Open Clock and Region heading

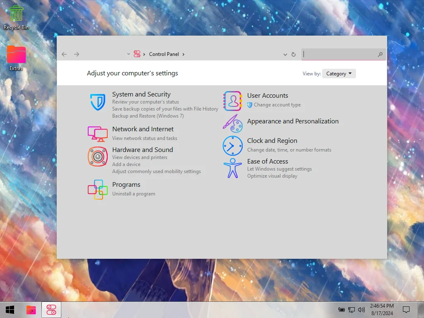pos(272,141)
